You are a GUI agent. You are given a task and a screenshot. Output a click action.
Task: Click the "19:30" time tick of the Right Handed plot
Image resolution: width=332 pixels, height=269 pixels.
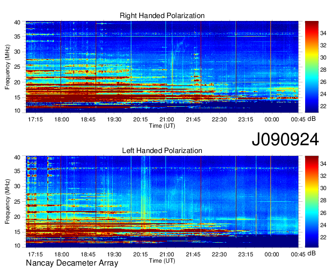(x=114, y=119)
